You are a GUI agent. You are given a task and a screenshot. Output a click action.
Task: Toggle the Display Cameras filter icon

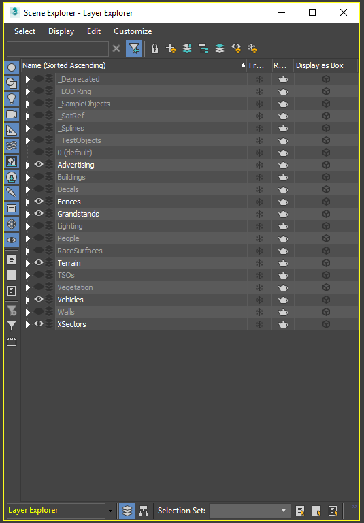[12, 114]
